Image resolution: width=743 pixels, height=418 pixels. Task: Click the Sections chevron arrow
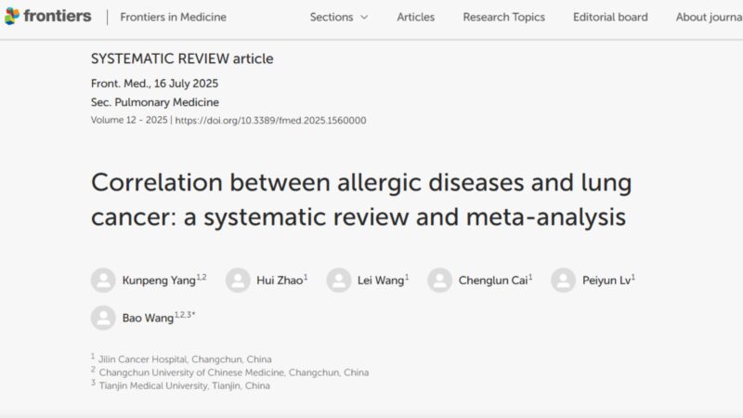coord(364,18)
